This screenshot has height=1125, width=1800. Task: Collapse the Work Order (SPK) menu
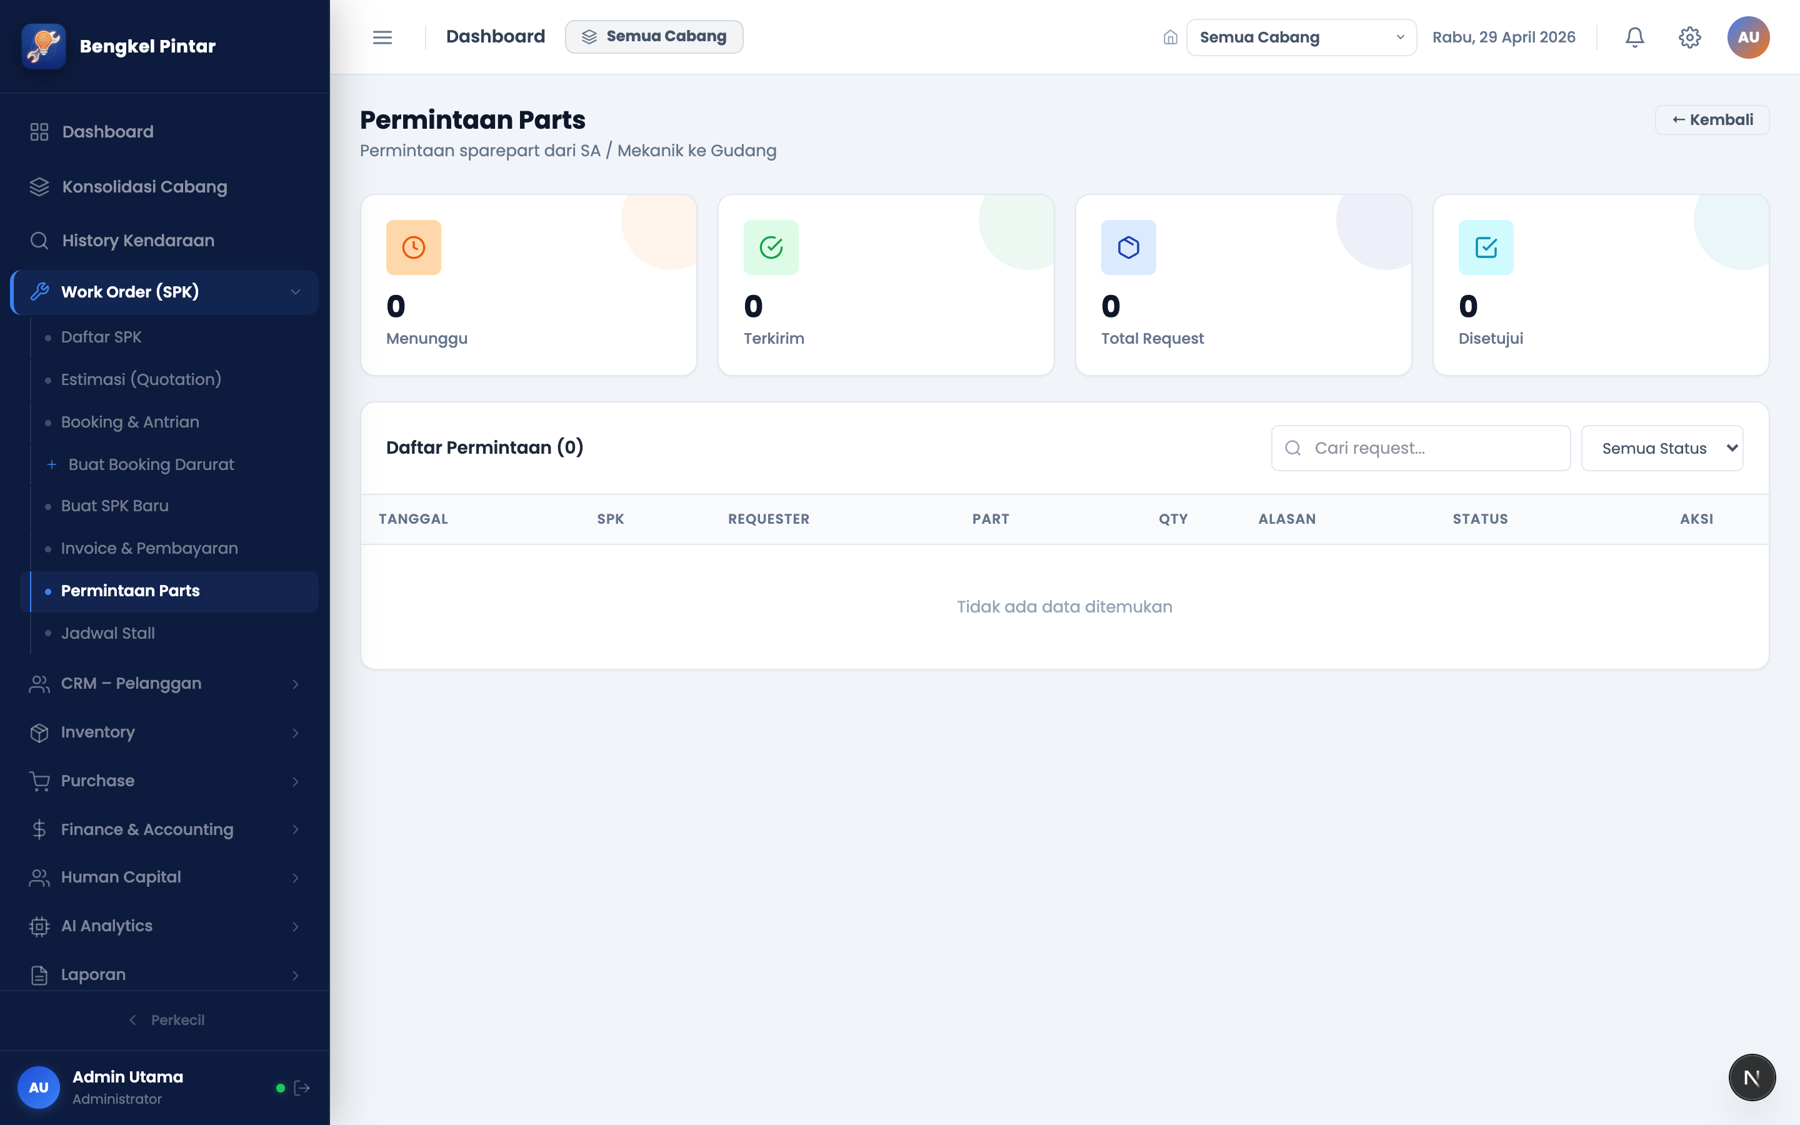(165, 292)
